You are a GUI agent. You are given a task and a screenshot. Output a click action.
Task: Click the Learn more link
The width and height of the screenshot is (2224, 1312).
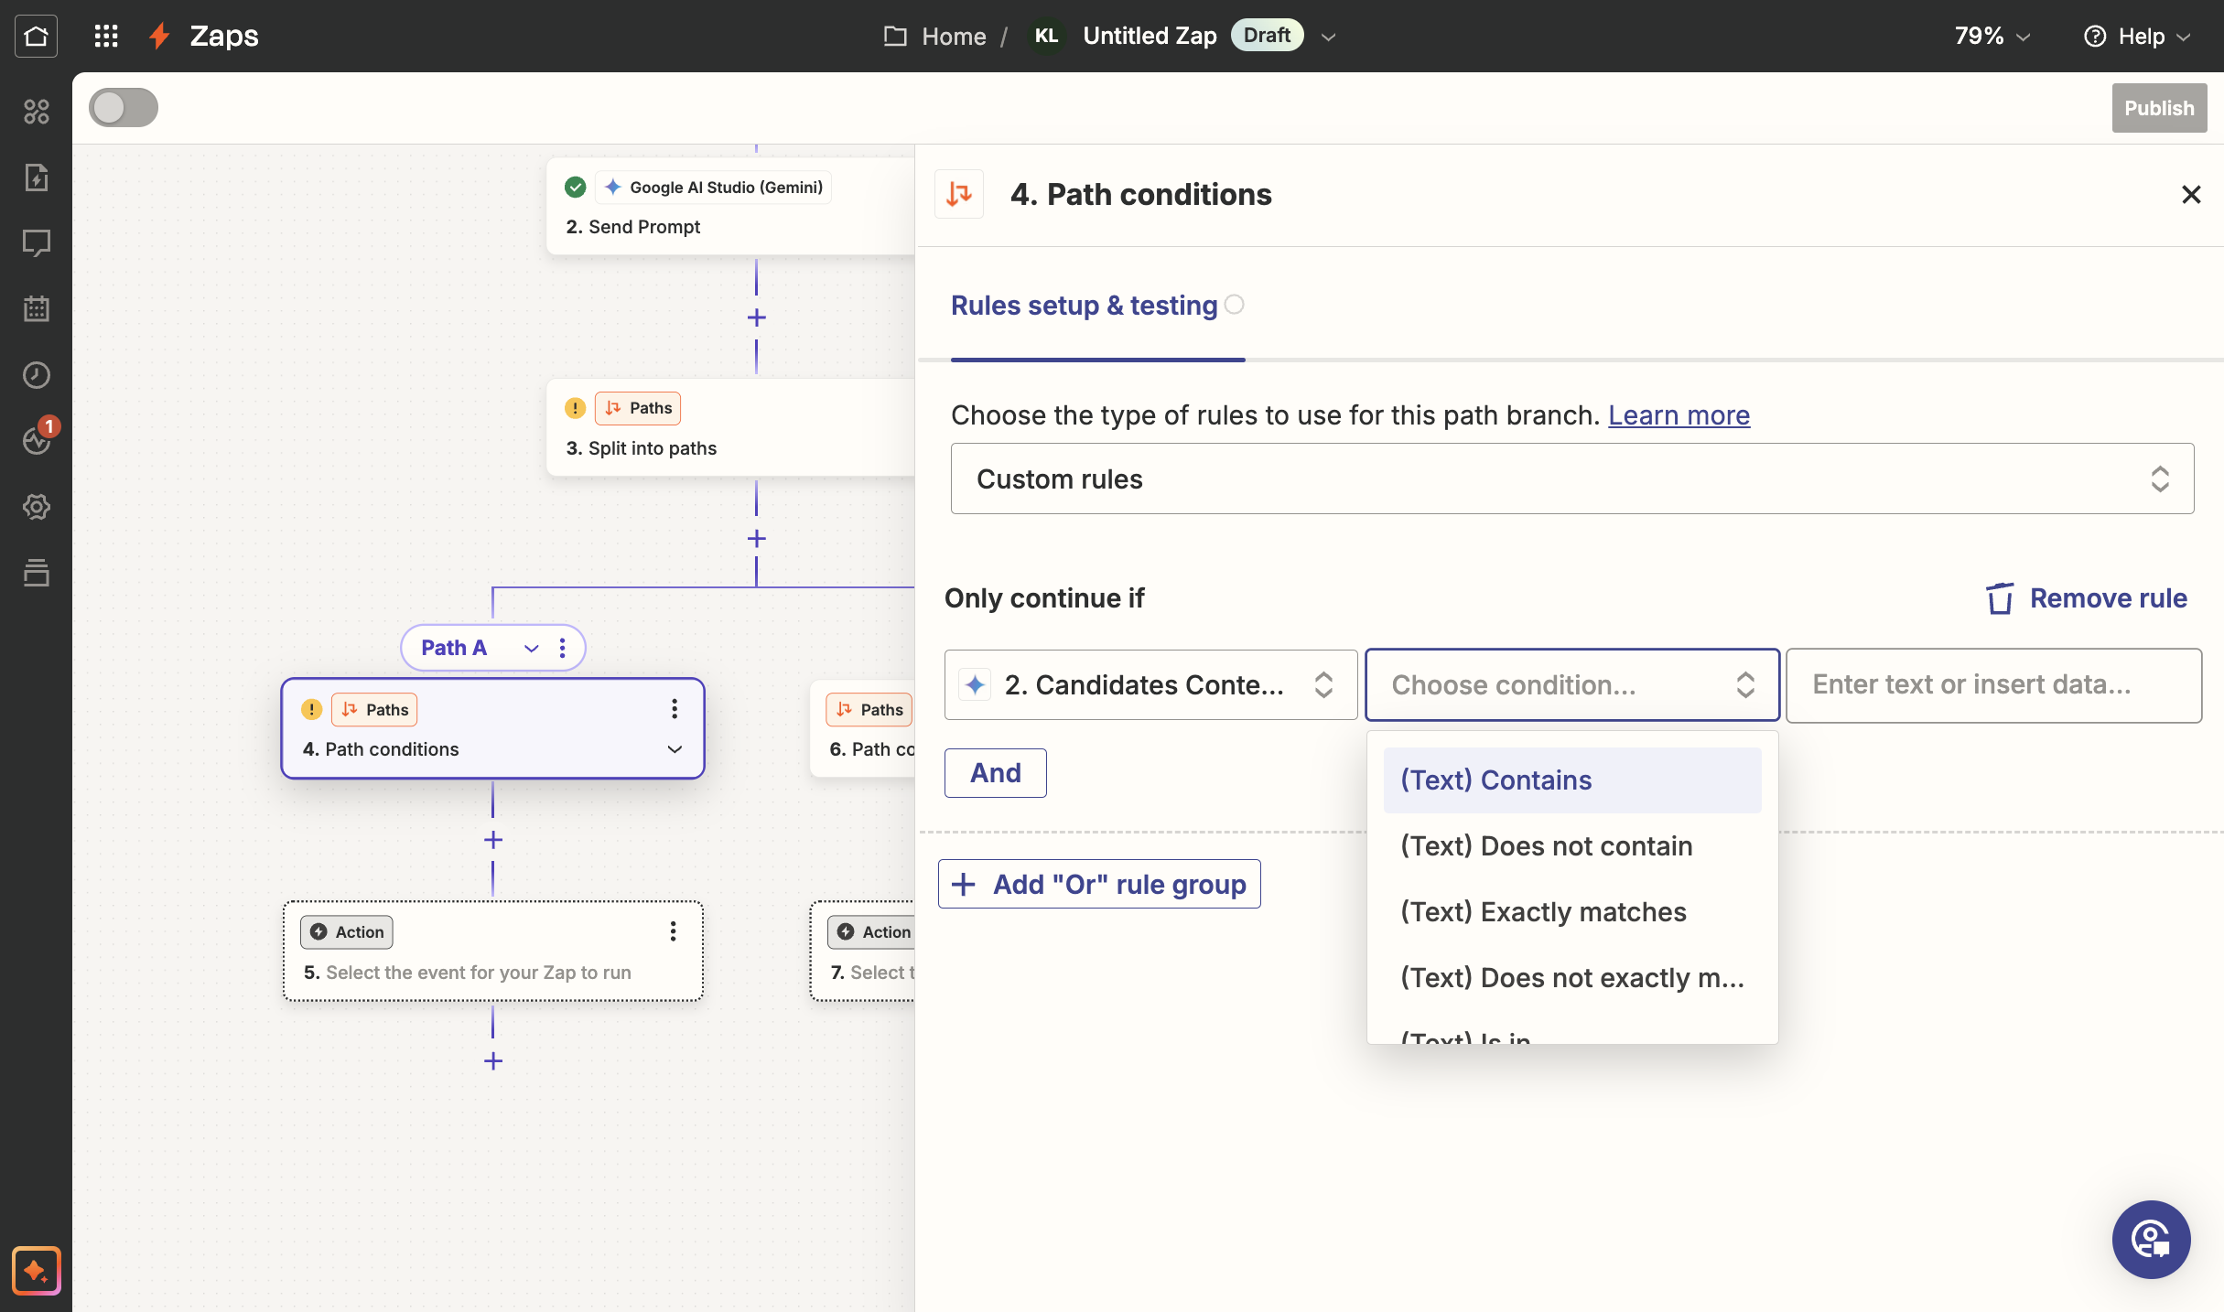(1679, 414)
